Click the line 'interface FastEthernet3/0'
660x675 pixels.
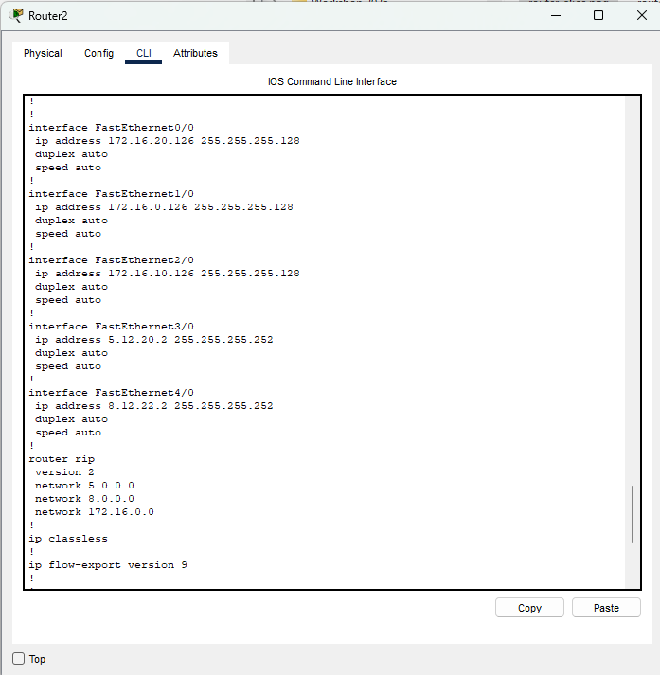(111, 327)
